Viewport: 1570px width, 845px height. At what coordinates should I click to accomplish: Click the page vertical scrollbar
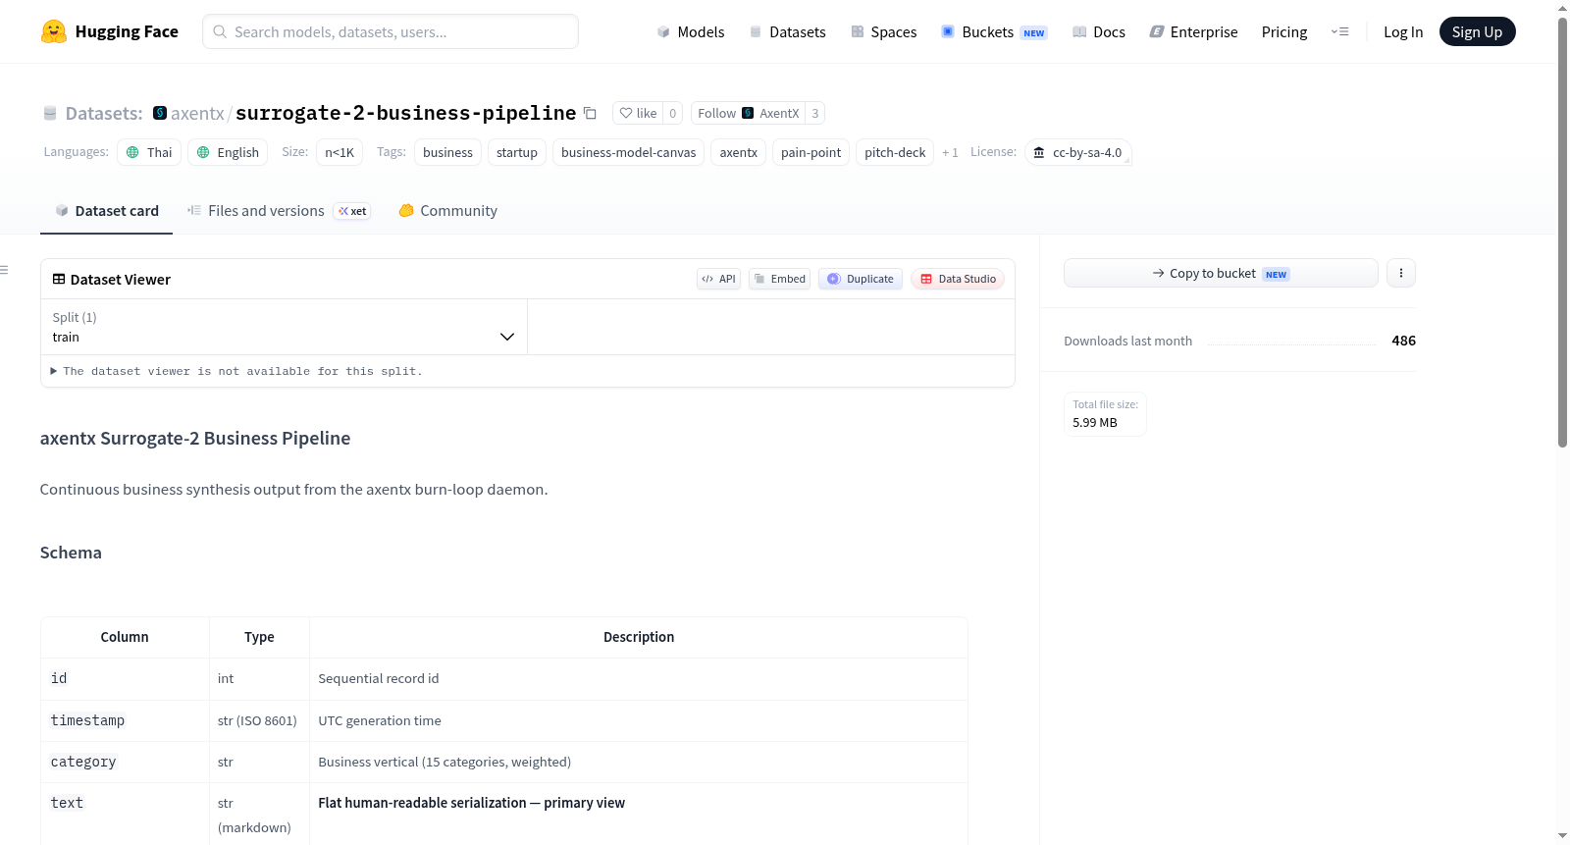1562,232
